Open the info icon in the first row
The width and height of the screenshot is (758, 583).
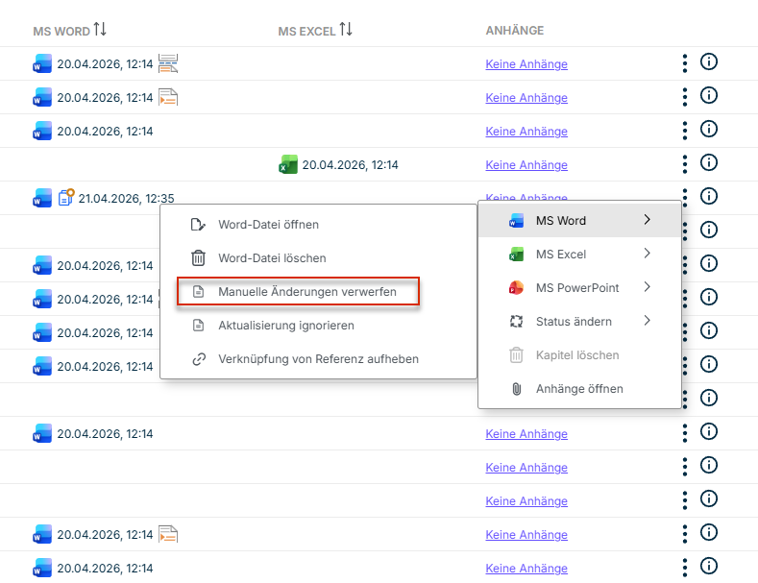tap(710, 63)
